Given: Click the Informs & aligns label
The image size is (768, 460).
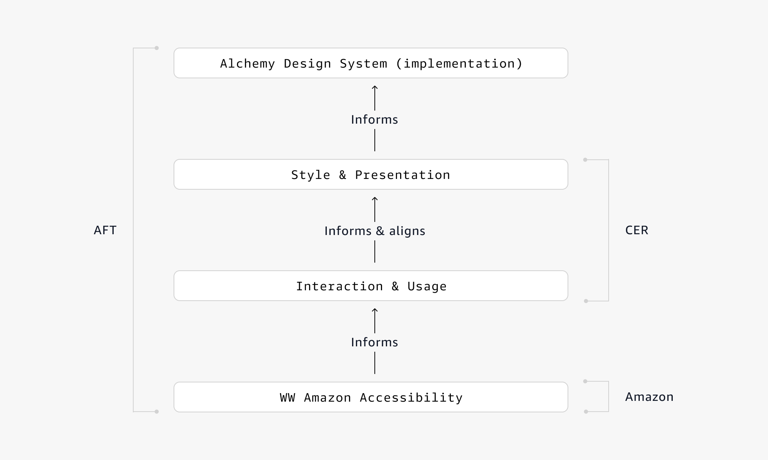Looking at the screenshot, I should click(374, 231).
